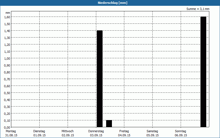Click the 1,30 y-axis value
This screenshot has height=138, width=220.
point(7,38)
